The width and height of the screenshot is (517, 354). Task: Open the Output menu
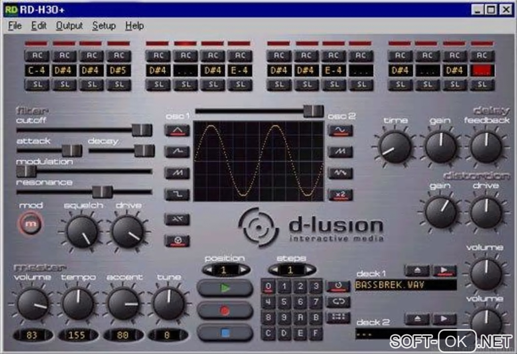[69, 26]
